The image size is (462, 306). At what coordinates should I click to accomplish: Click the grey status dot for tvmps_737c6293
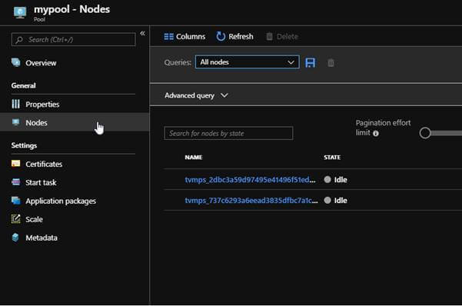pos(327,200)
